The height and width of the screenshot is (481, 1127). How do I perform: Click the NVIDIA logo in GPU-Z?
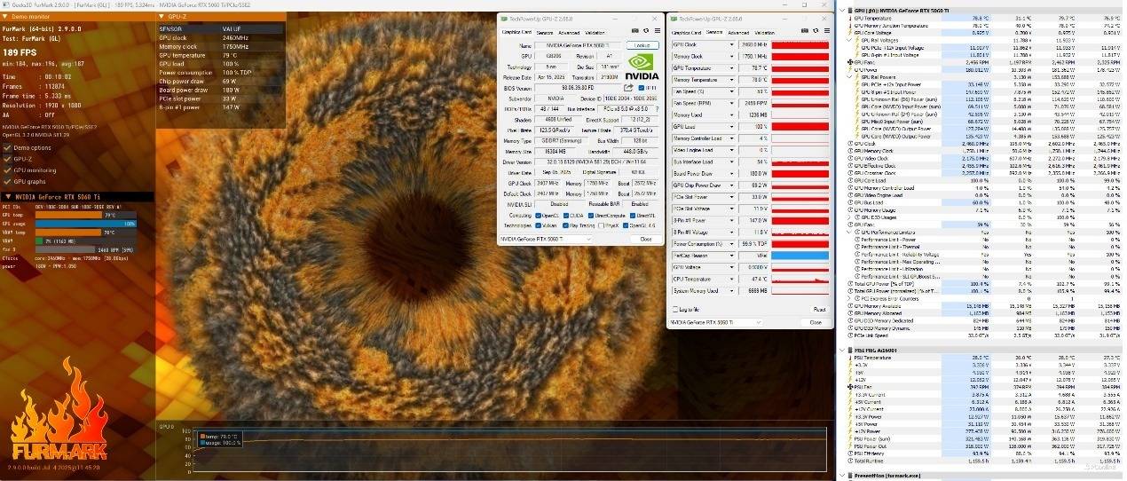click(x=642, y=67)
